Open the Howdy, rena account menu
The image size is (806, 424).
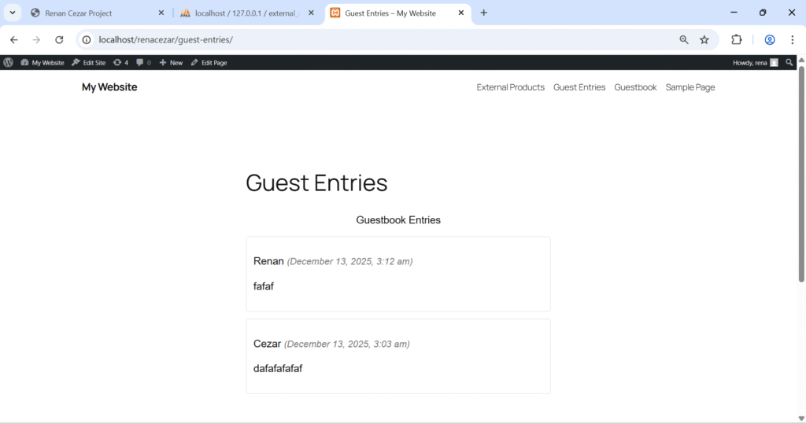click(755, 62)
